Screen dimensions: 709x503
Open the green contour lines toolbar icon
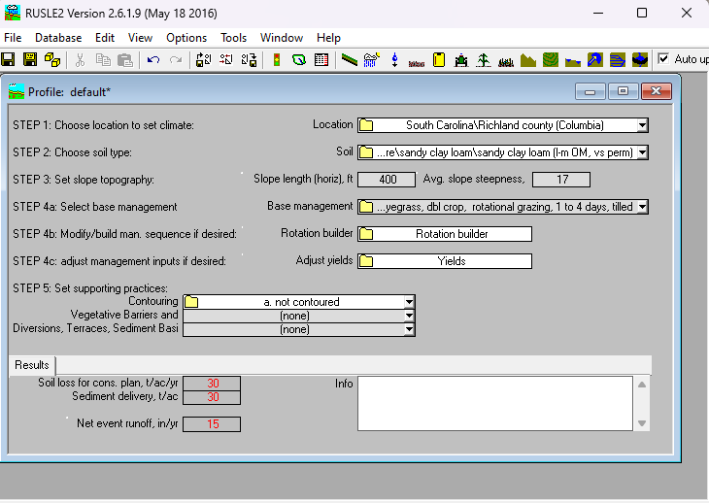point(551,59)
